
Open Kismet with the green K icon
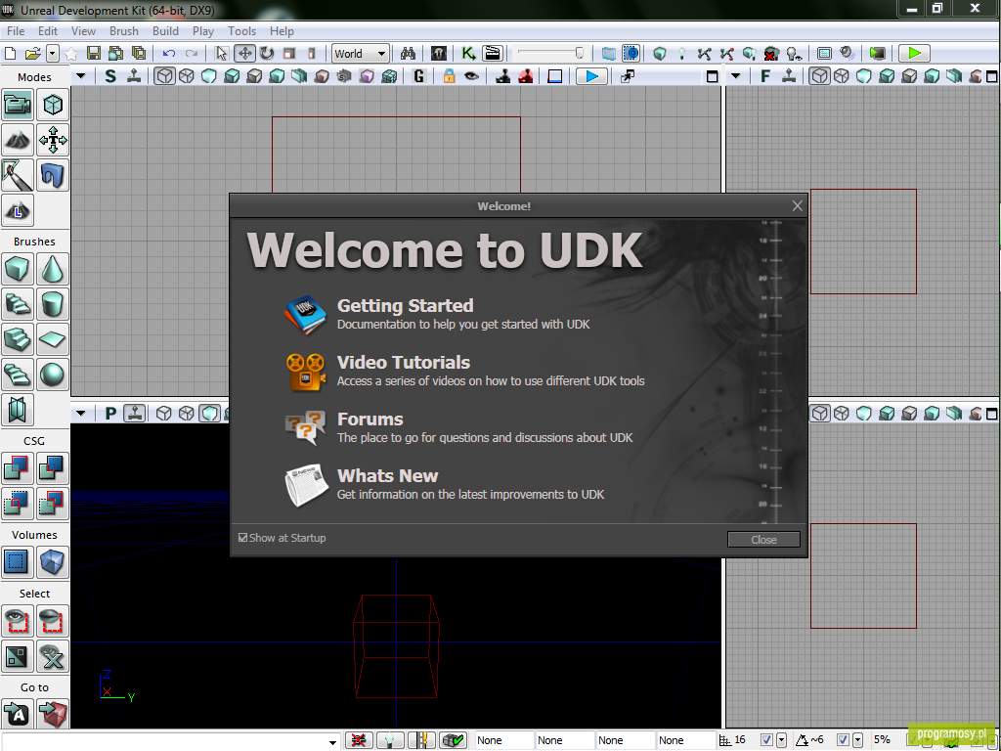click(468, 54)
